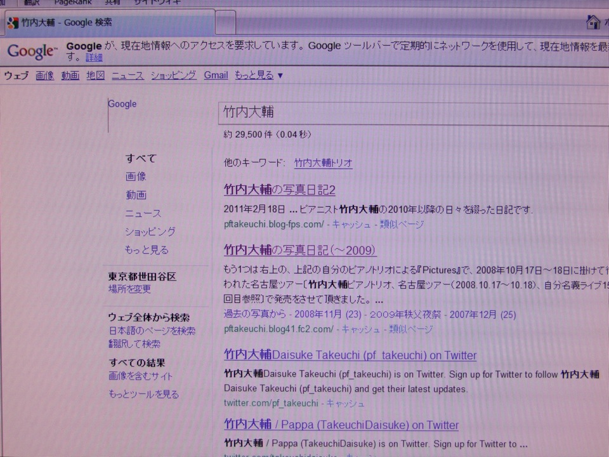Click the Google favicon in the tab
This screenshot has width=609, height=457.
click(13, 23)
